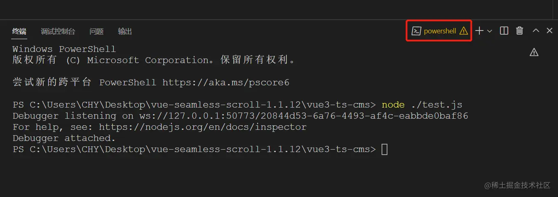
Task: Create a new terminal with the plus icon
Action: pyautogui.click(x=479, y=31)
